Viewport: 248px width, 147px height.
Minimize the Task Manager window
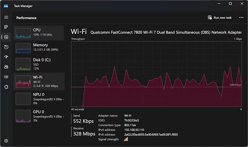[x=219, y=3]
